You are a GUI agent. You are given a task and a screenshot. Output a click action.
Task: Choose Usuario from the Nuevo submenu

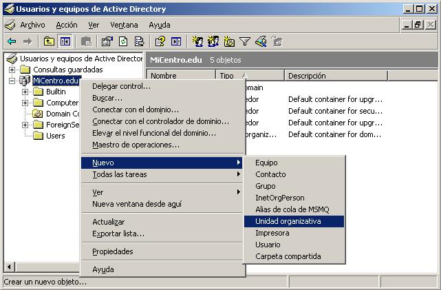pyautogui.click(x=268, y=245)
